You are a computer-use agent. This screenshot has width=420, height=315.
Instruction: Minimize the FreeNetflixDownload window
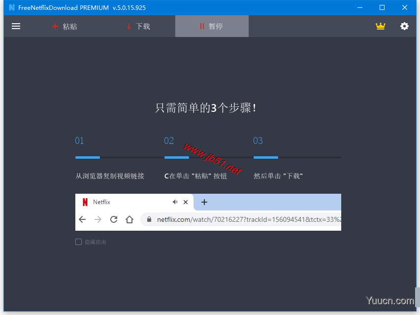pyautogui.click(x=360, y=7)
